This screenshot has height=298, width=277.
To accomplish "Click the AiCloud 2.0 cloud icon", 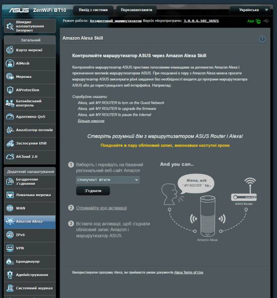I will click(x=10, y=156).
